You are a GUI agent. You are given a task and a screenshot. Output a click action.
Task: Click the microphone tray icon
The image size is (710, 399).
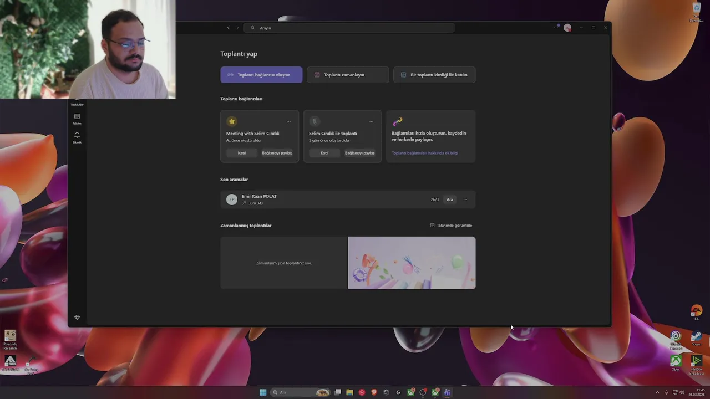point(666,392)
